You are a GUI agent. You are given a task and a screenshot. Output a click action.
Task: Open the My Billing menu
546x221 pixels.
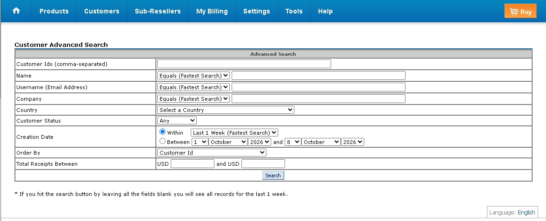pyautogui.click(x=212, y=11)
